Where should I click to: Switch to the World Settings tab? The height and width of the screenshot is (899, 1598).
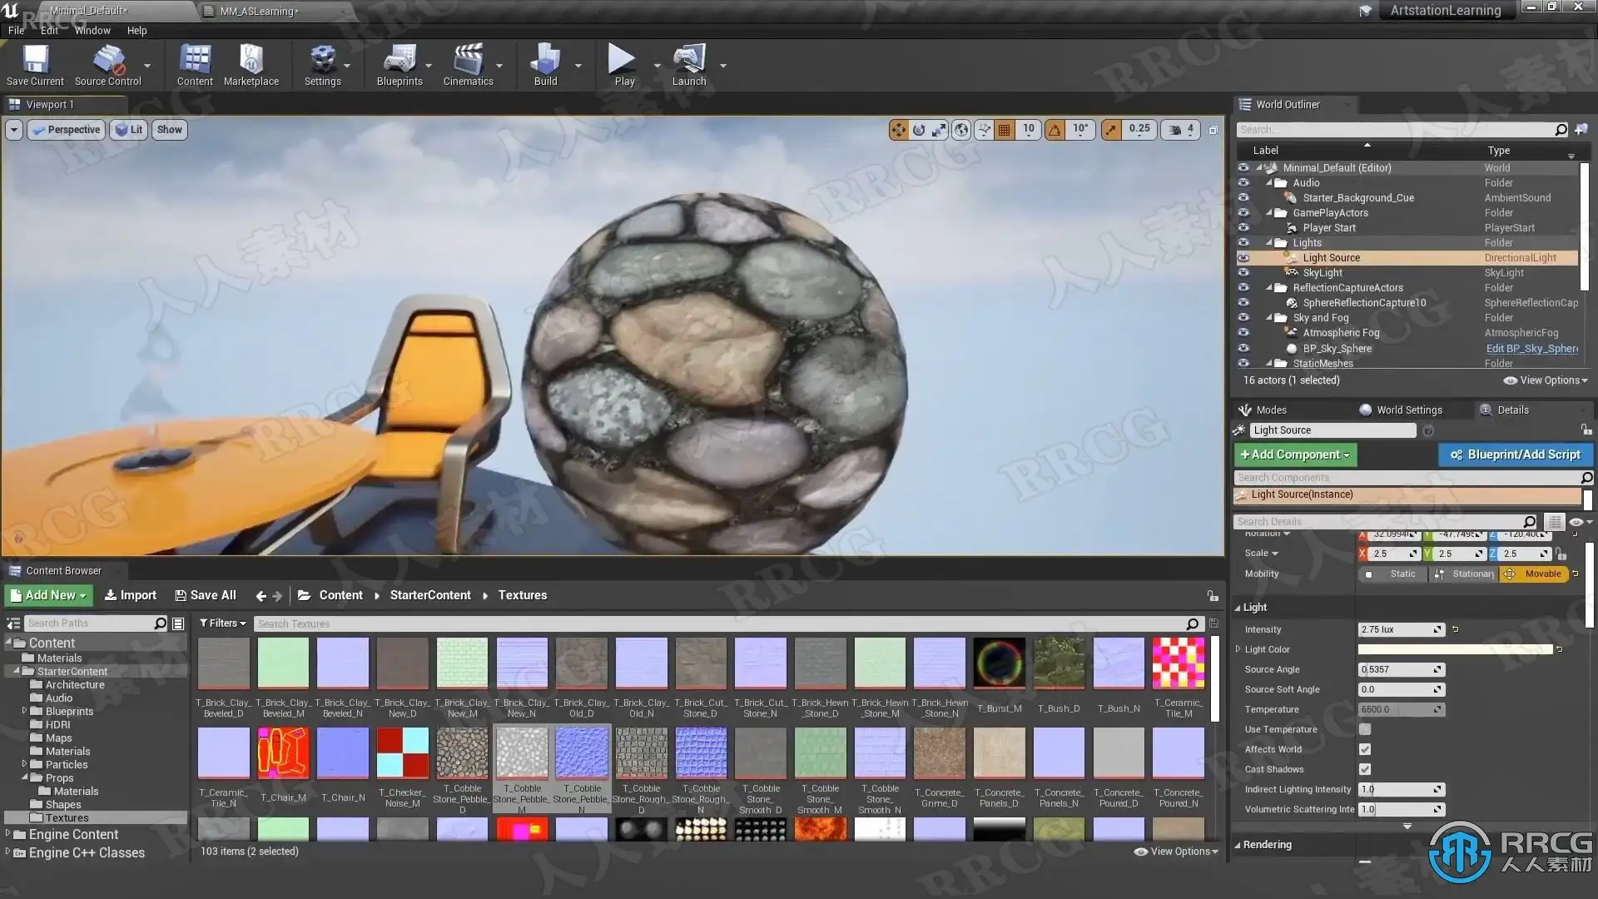pyautogui.click(x=1408, y=410)
